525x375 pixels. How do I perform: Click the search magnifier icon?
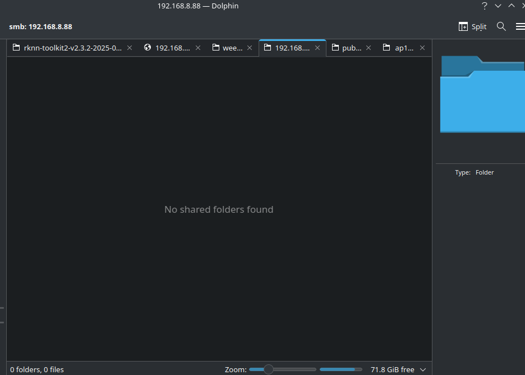coord(501,26)
